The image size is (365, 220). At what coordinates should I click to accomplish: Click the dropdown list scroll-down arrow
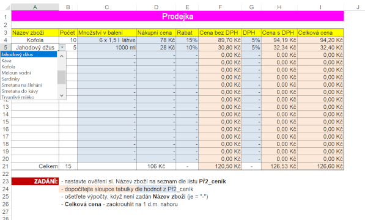tap(62, 95)
